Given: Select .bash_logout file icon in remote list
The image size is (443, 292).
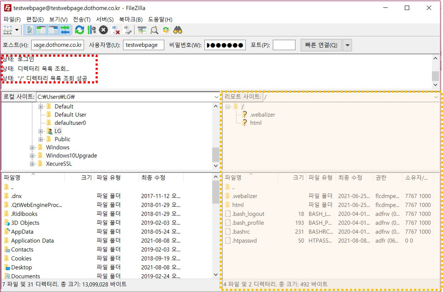Looking at the screenshot, I should [228, 214].
